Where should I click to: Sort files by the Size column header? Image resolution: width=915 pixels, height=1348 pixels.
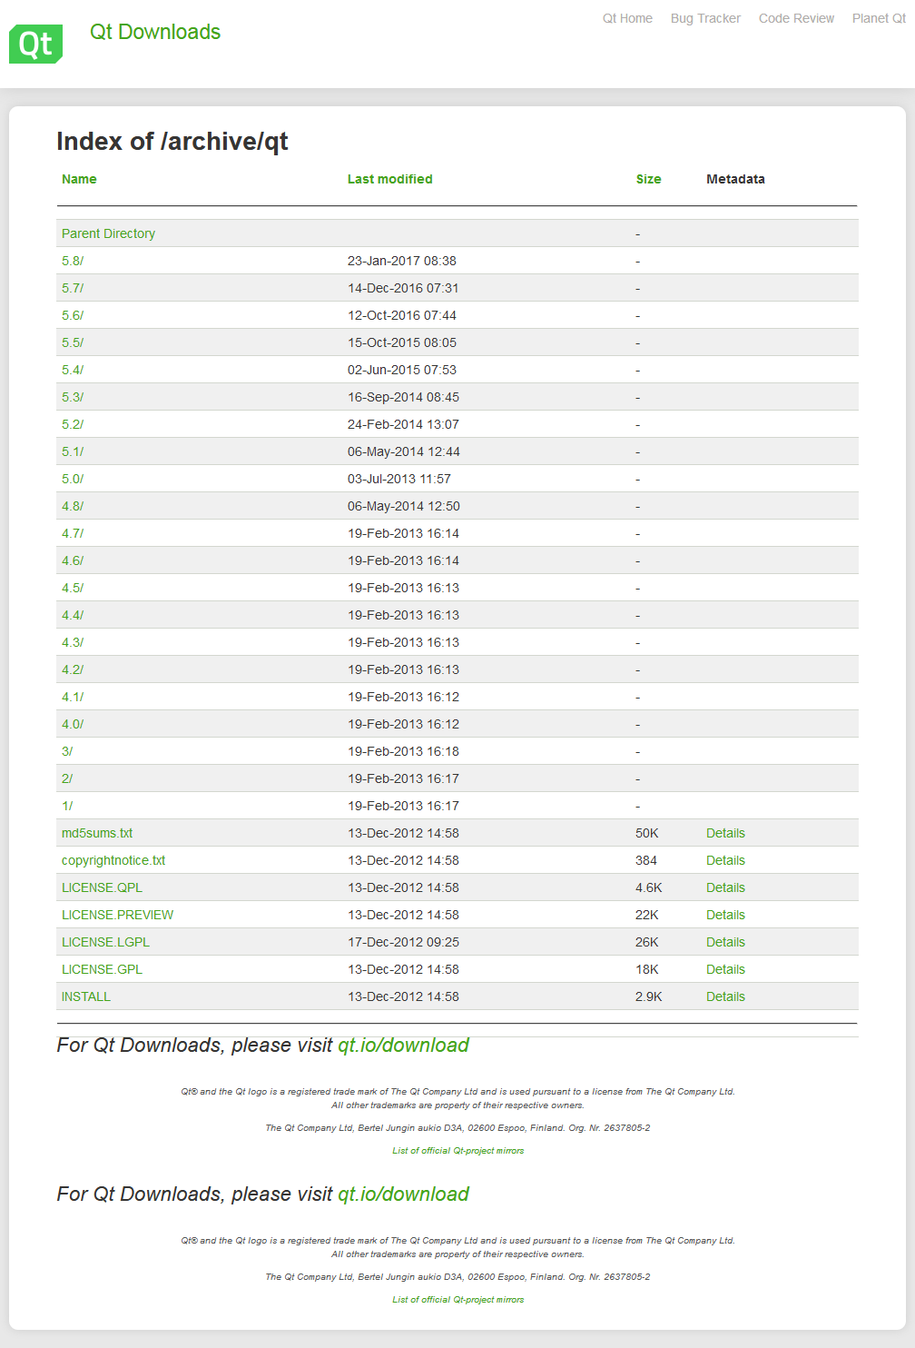click(x=648, y=179)
